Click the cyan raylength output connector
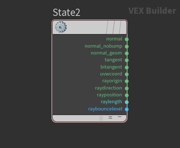This screenshot has width=180, height=148. pyautogui.click(x=127, y=102)
